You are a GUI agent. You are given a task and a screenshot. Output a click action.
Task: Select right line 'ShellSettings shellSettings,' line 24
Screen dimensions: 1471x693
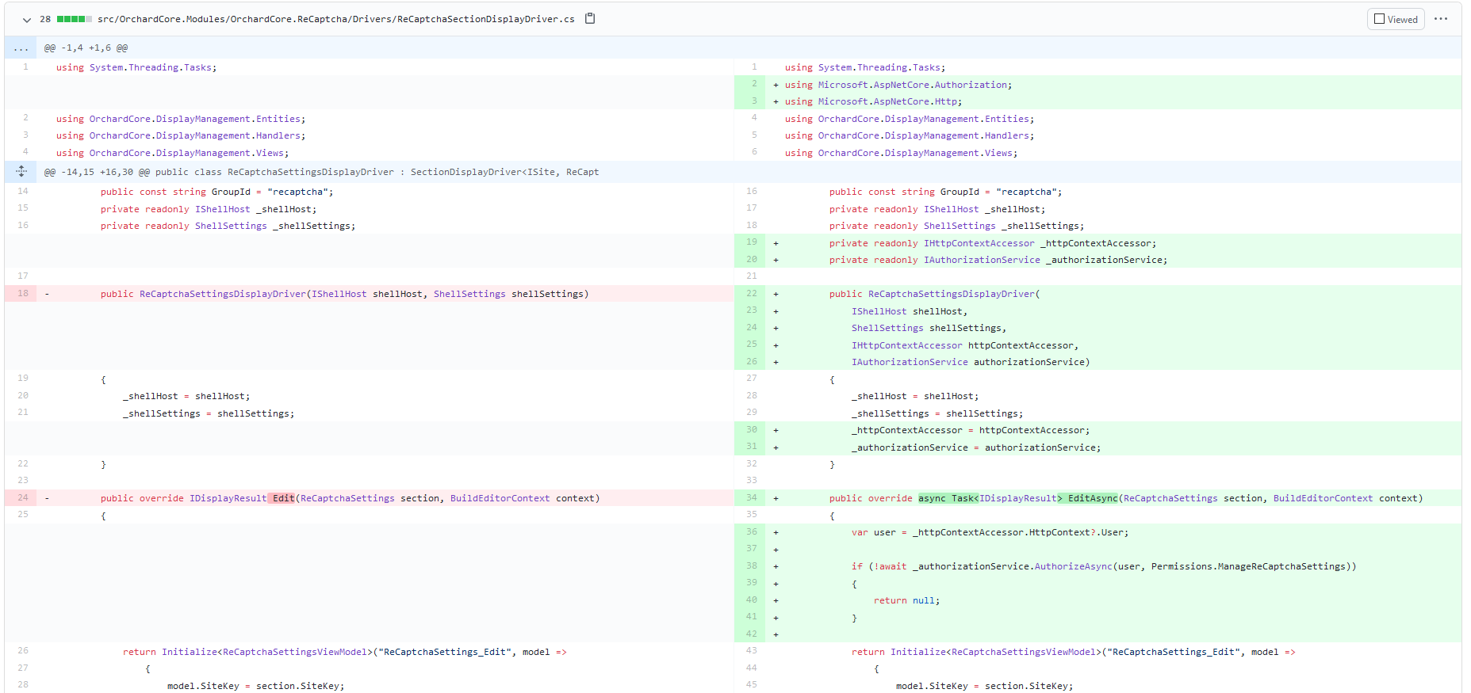[929, 328]
